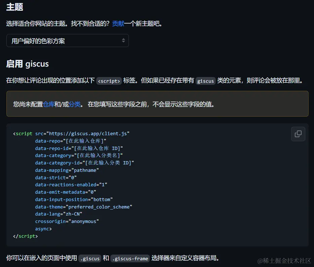
Task: Follow the '仓库' link in the warning box
Action: [48, 104]
